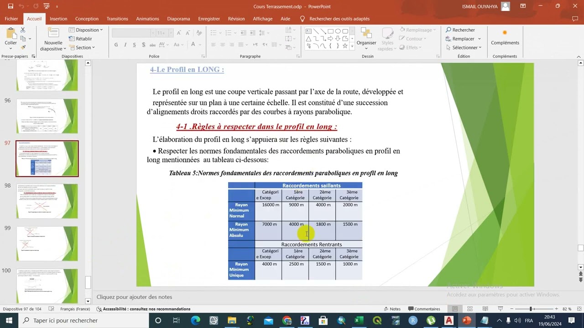Click the Rechercher magnifier button
584x328 pixels.
point(460,30)
